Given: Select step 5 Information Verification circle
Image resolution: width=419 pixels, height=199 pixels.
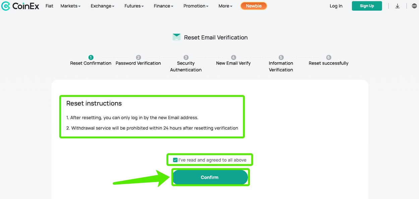Looking at the screenshot, I should (281, 58).
